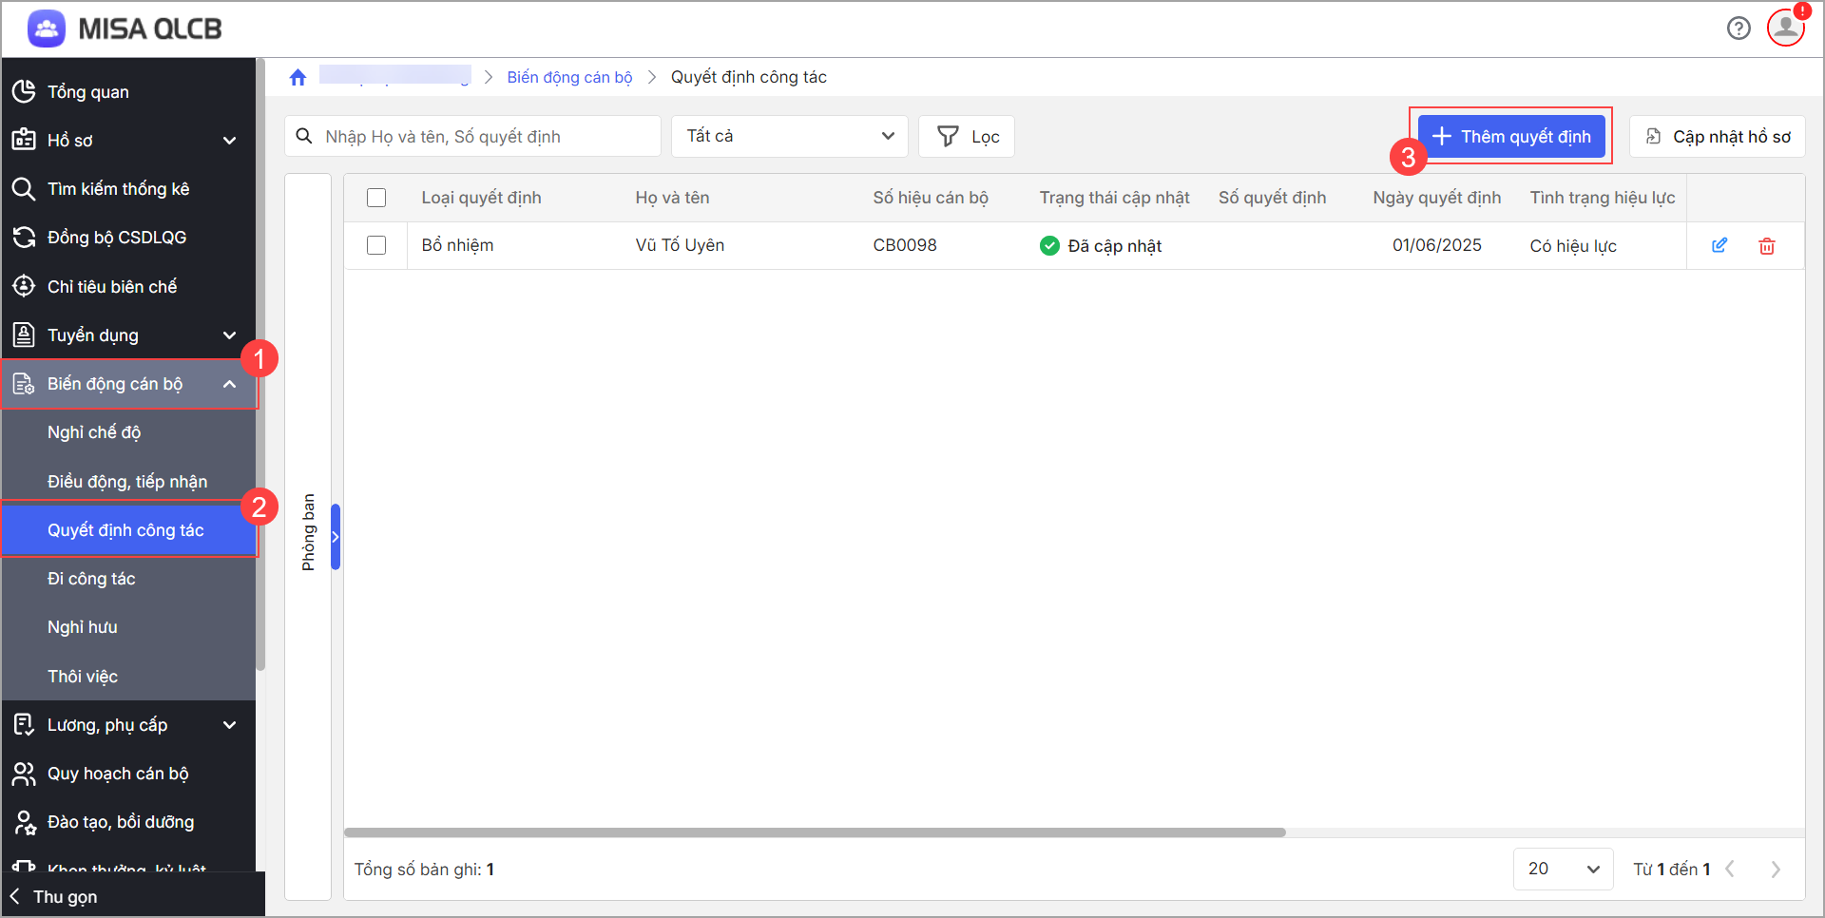The image size is (1825, 918).
Task: Go to next page arrow
Action: pyautogui.click(x=1775, y=870)
